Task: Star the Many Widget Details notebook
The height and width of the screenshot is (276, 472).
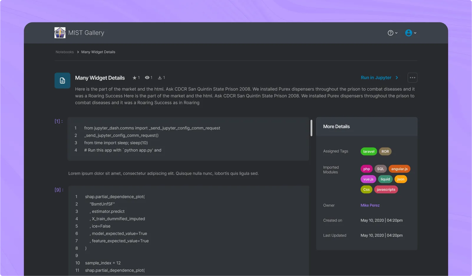Action: [135, 78]
